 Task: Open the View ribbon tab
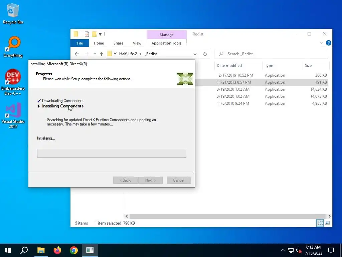tap(137, 43)
